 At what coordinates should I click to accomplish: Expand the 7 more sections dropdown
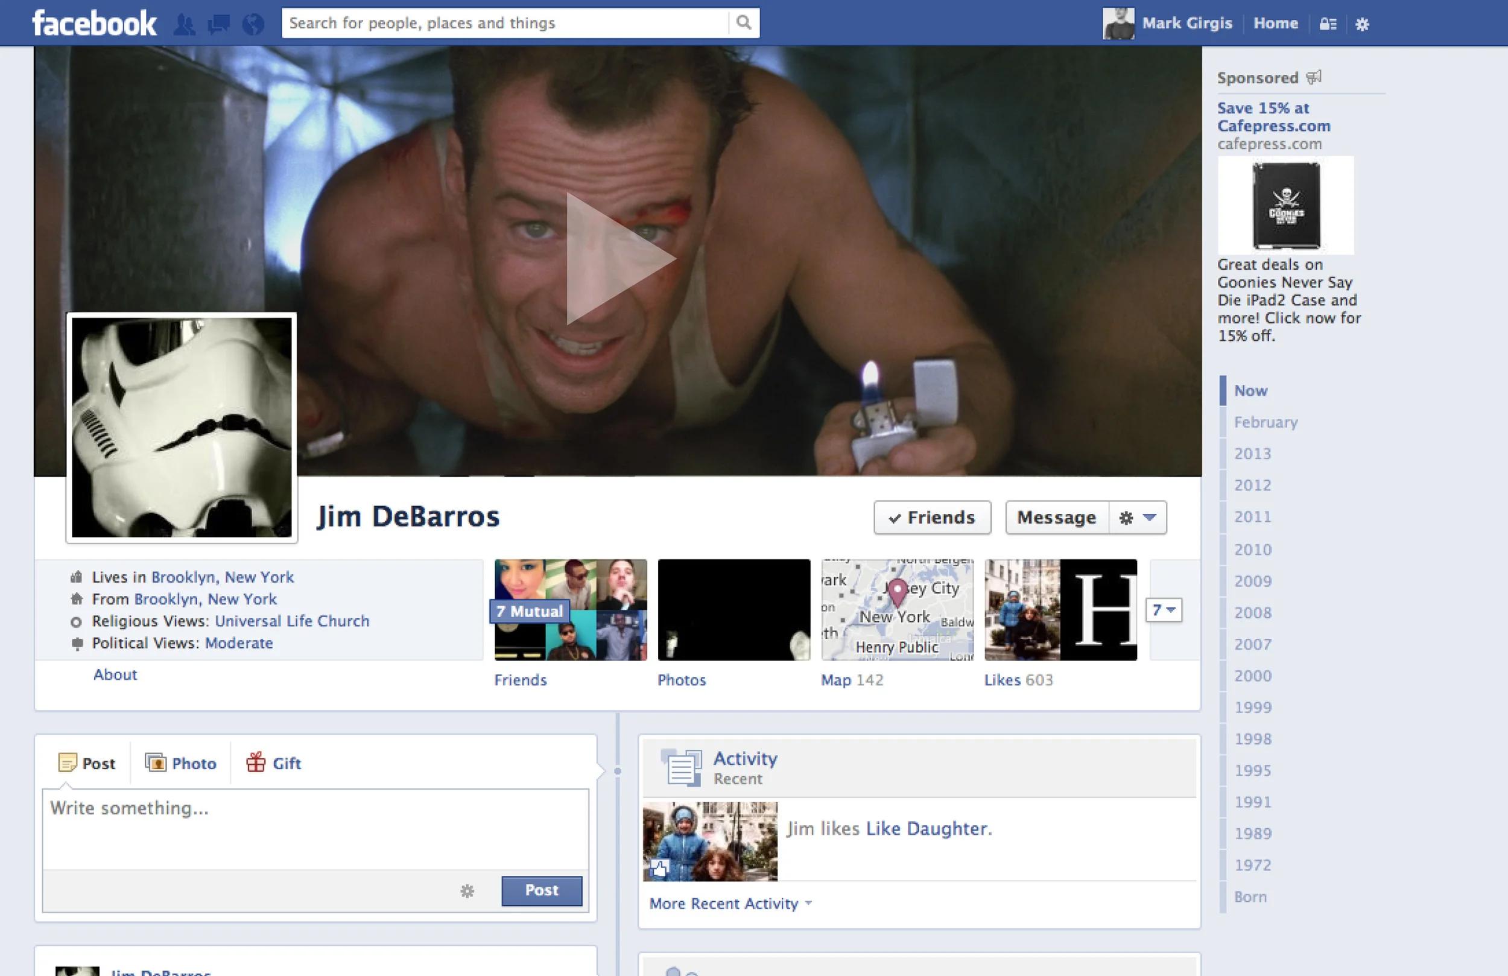click(1164, 610)
